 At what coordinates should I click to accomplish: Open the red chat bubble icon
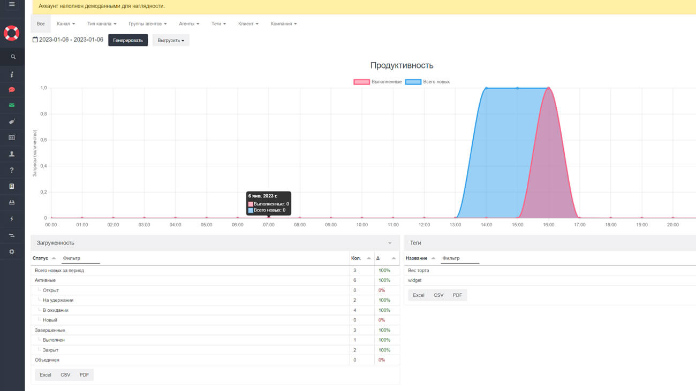12,89
